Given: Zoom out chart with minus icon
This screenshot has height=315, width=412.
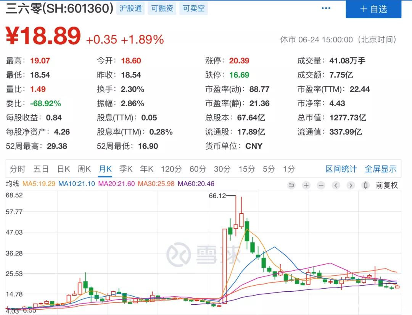Looking at the screenshot, I should point(321,185).
